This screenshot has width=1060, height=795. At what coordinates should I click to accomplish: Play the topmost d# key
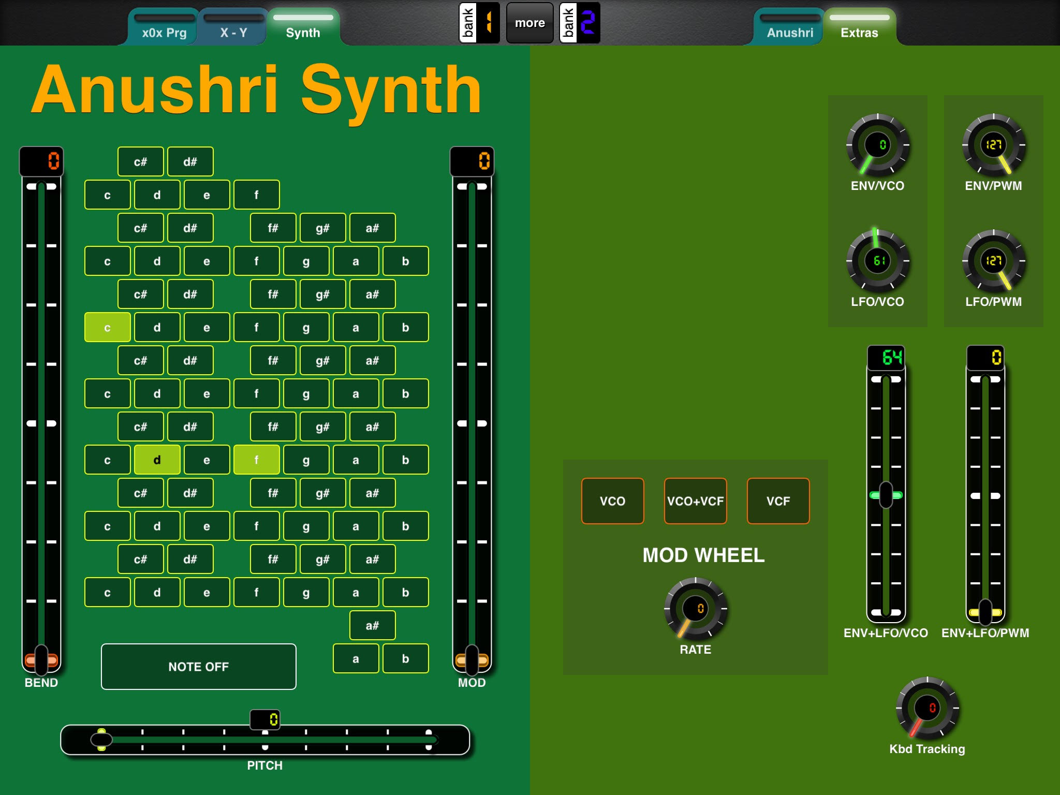(x=190, y=161)
